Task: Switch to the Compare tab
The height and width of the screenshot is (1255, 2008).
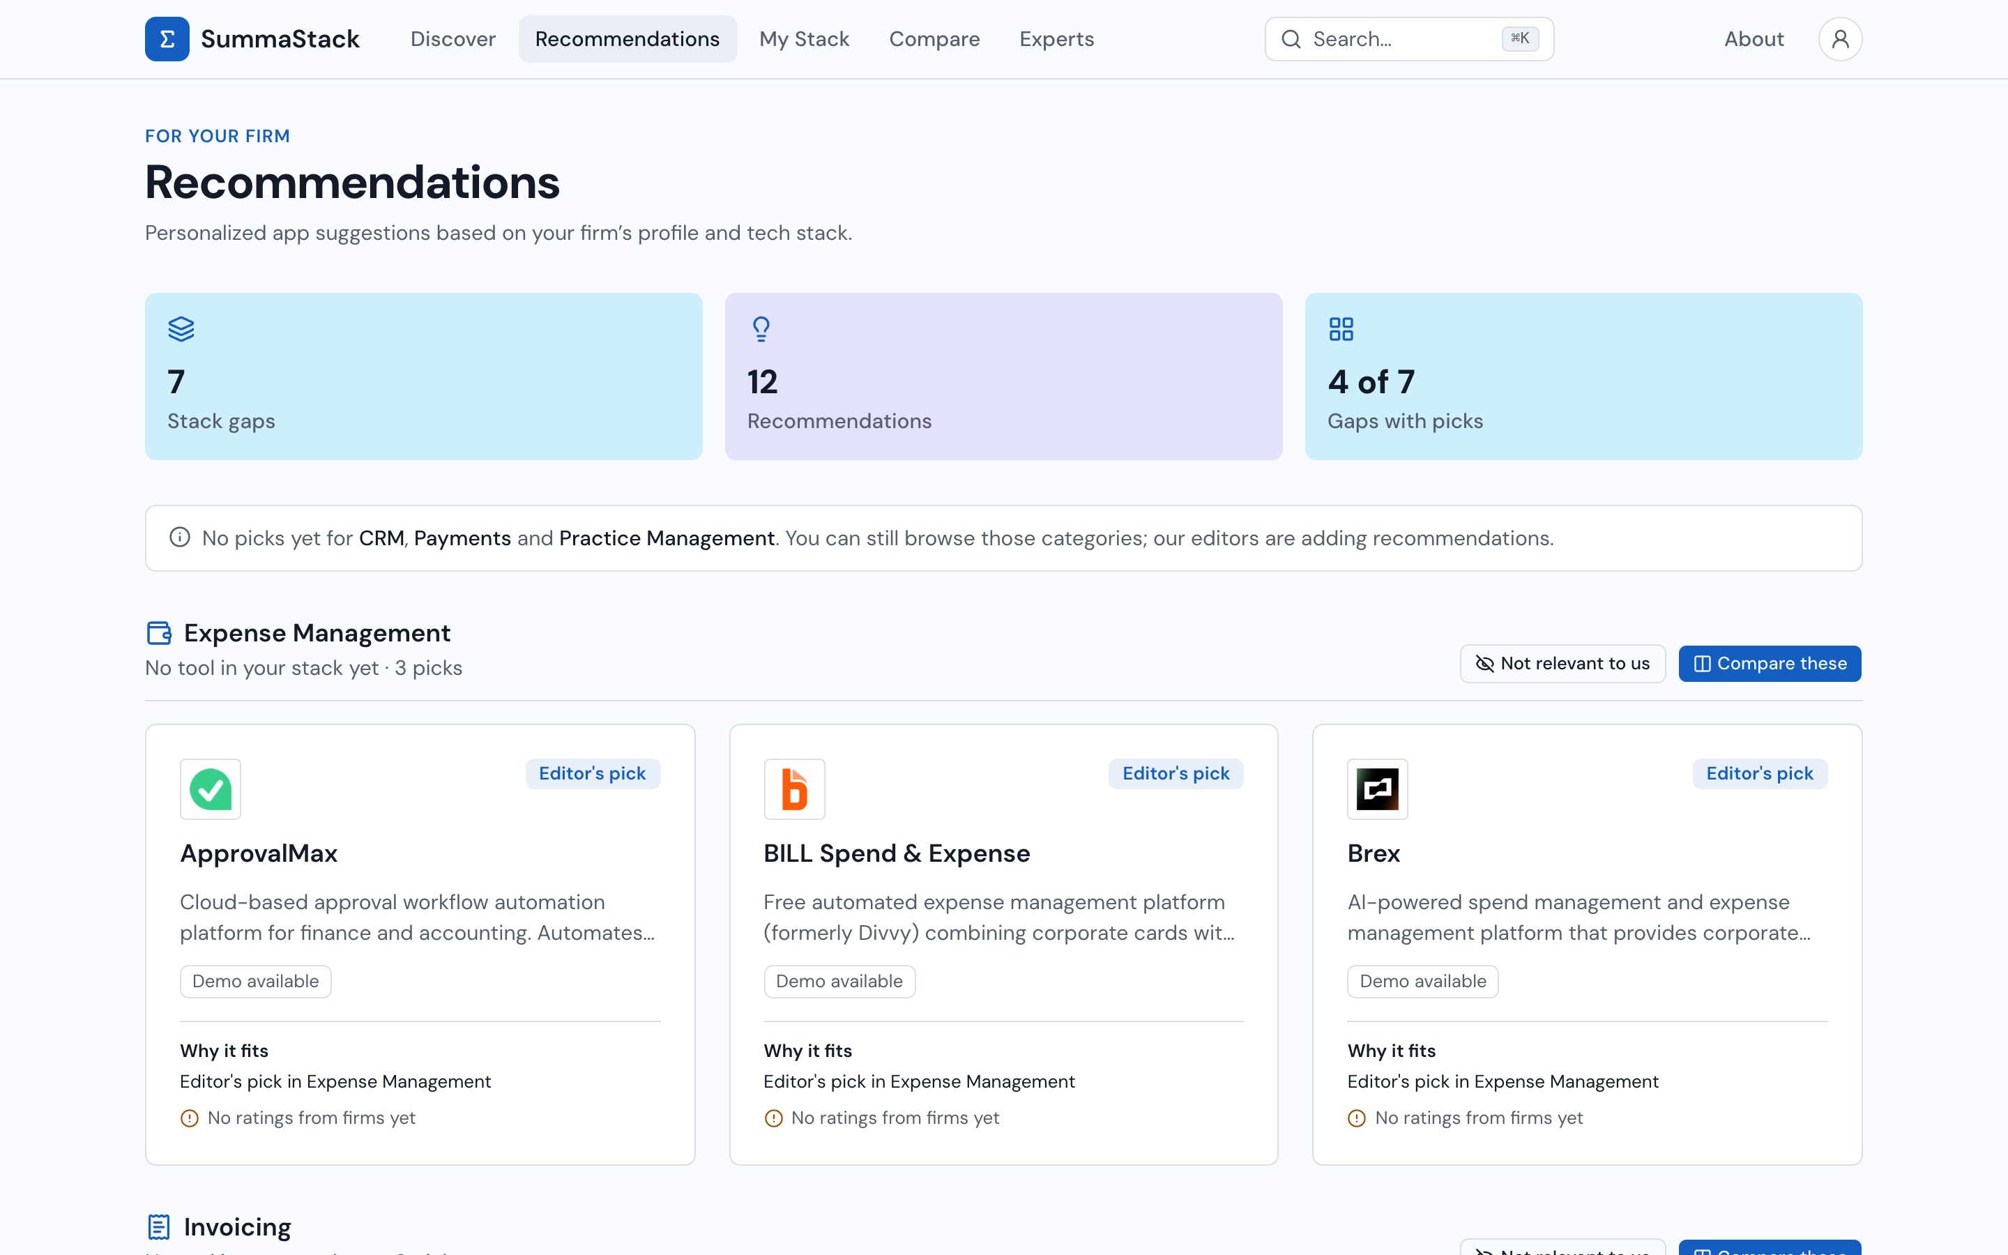Action: click(x=934, y=39)
